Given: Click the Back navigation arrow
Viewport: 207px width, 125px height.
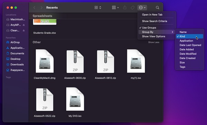Looking at the screenshot, I should click(x=34, y=8).
